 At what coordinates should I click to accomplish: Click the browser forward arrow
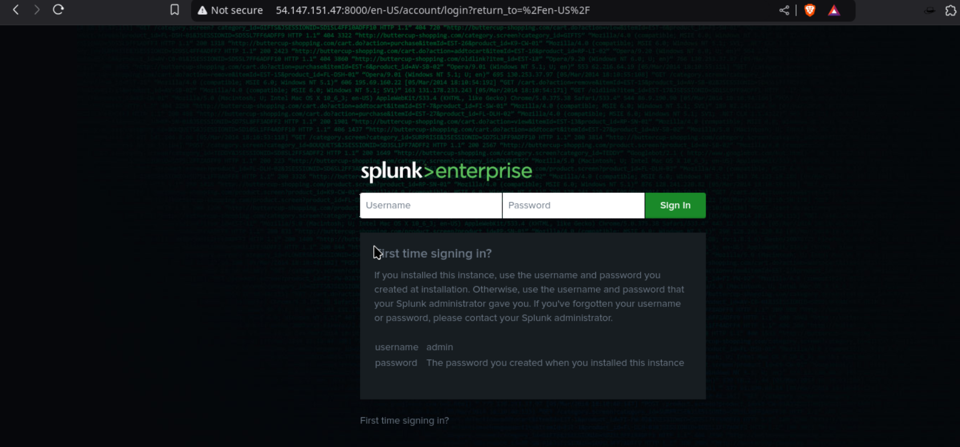37,10
